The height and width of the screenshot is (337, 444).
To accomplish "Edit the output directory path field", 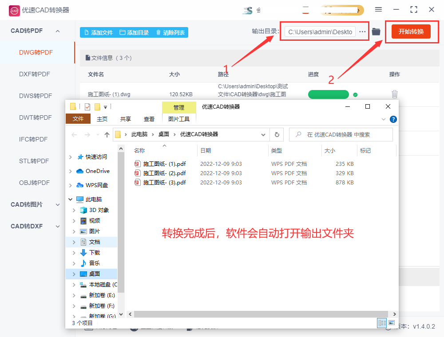I will pyautogui.click(x=320, y=31).
